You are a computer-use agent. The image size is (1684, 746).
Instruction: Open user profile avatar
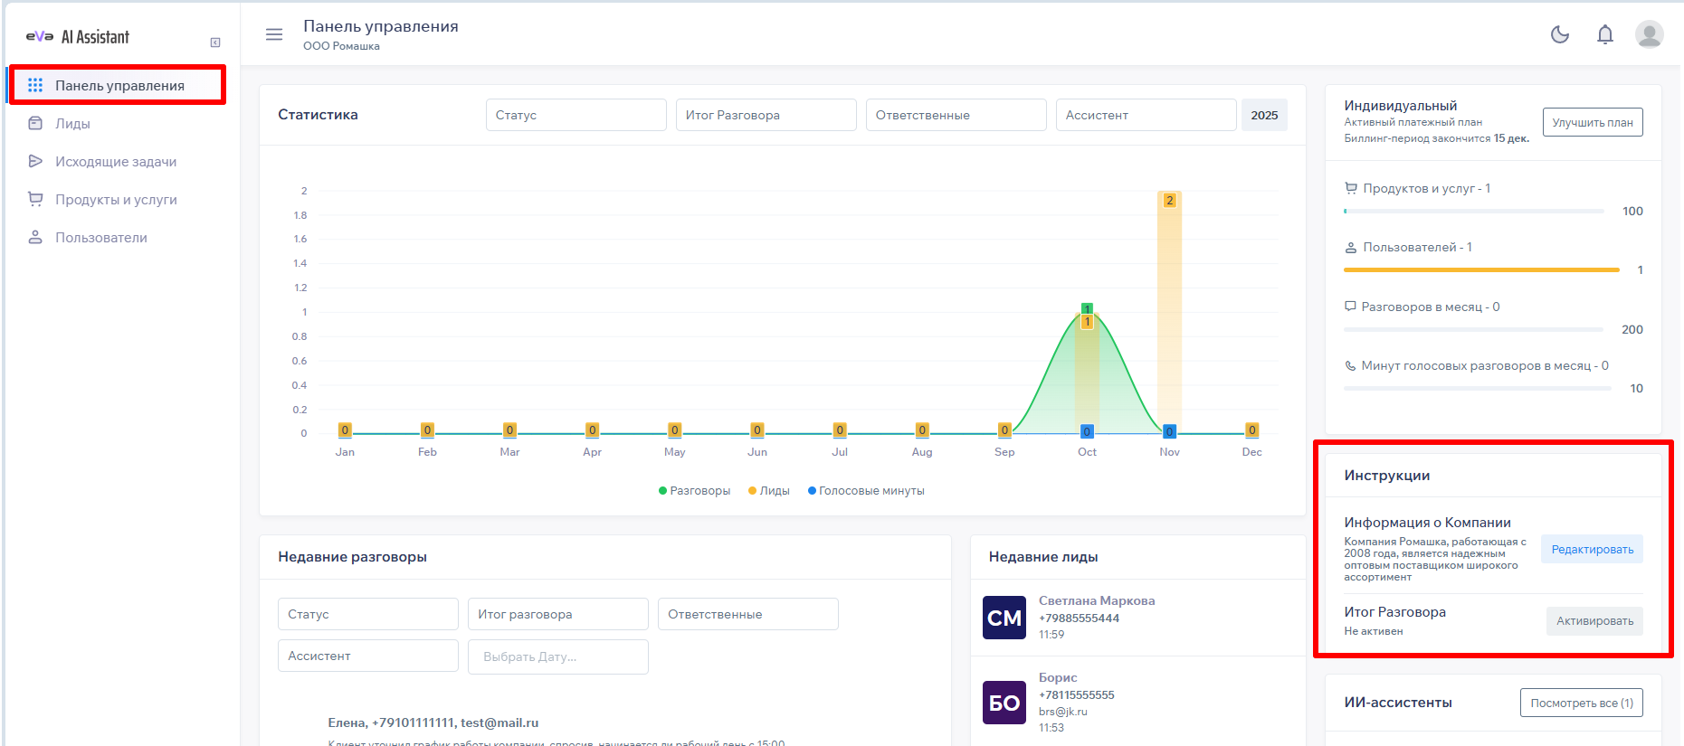coord(1649,34)
